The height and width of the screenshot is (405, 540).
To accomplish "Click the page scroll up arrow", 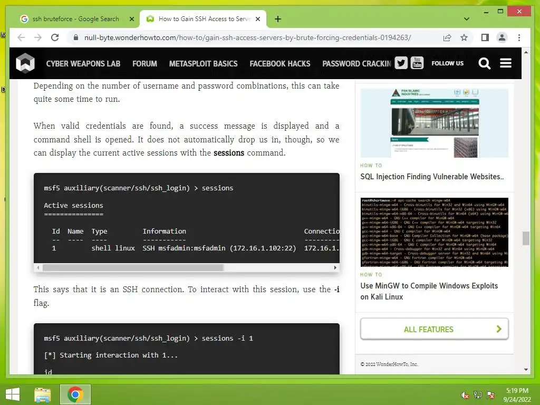I will coord(526,52).
